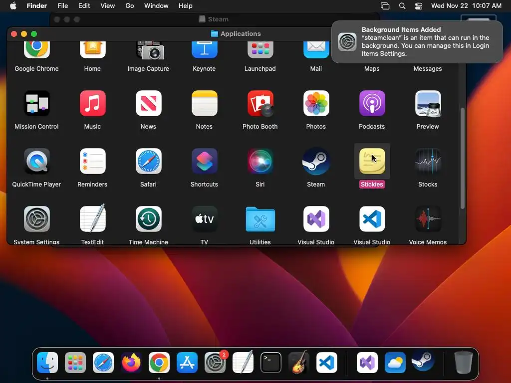Open Steam from the Dock
This screenshot has width=511, height=383.
pos(423,362)
